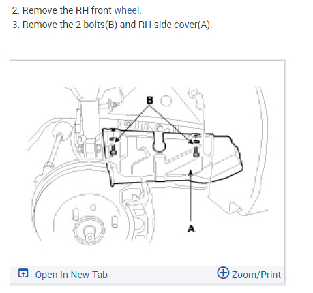Click the left bolt on the side cover
The image size is (313, 293).
[113, 151]
